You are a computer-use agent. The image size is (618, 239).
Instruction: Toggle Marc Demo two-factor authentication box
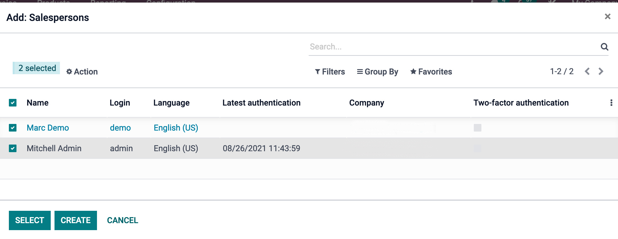(477, 128)
